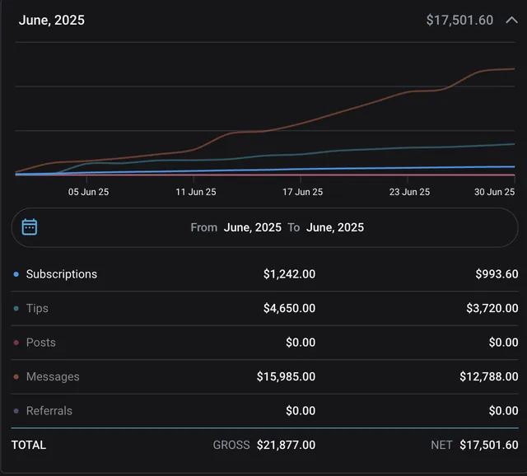Click the 17 Jun 25 axis marker
Viewport: 527px width, 476px height.
tap(302, 192)
